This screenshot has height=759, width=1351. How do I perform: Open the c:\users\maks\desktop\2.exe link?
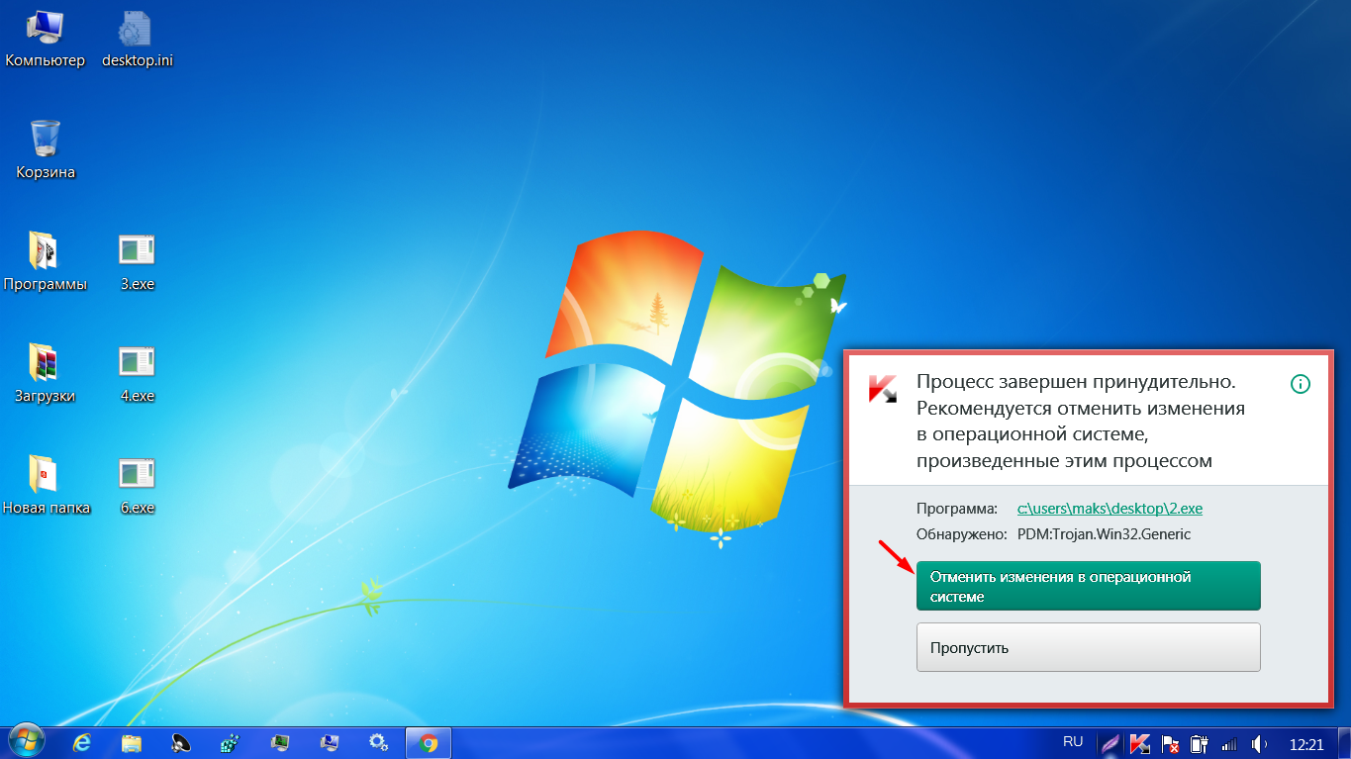point(1110,509)
